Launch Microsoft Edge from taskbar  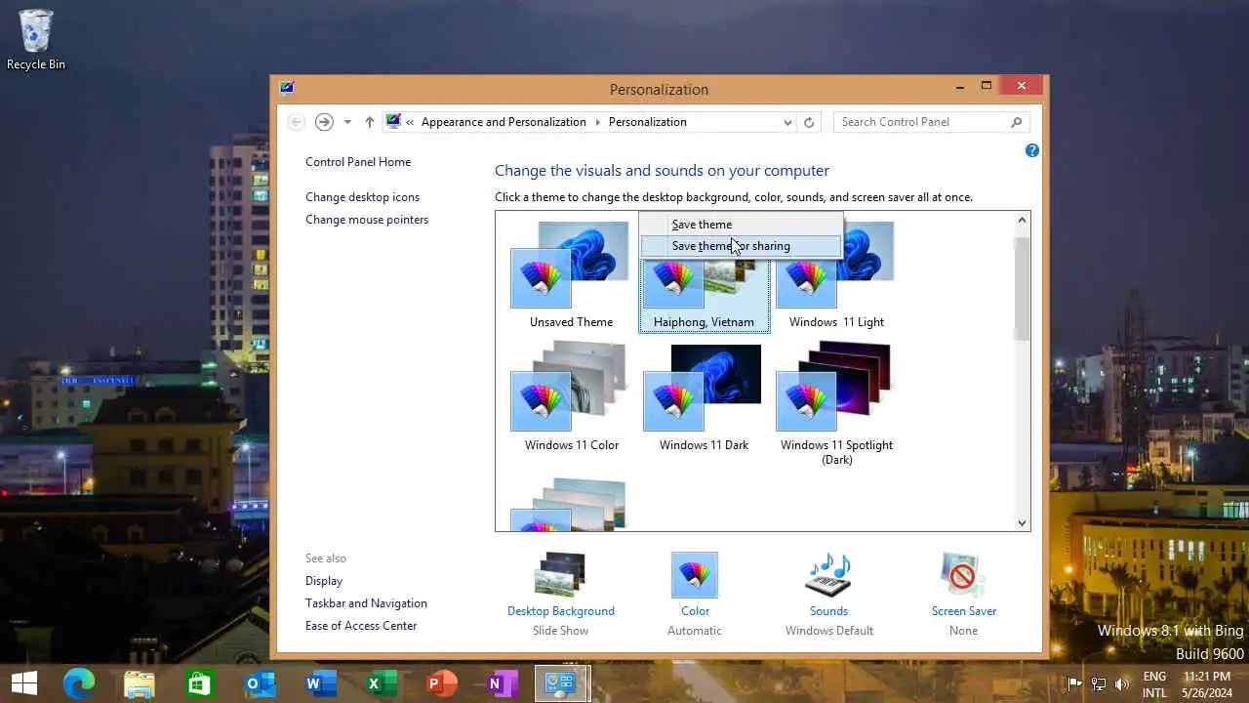pos(79,683)
